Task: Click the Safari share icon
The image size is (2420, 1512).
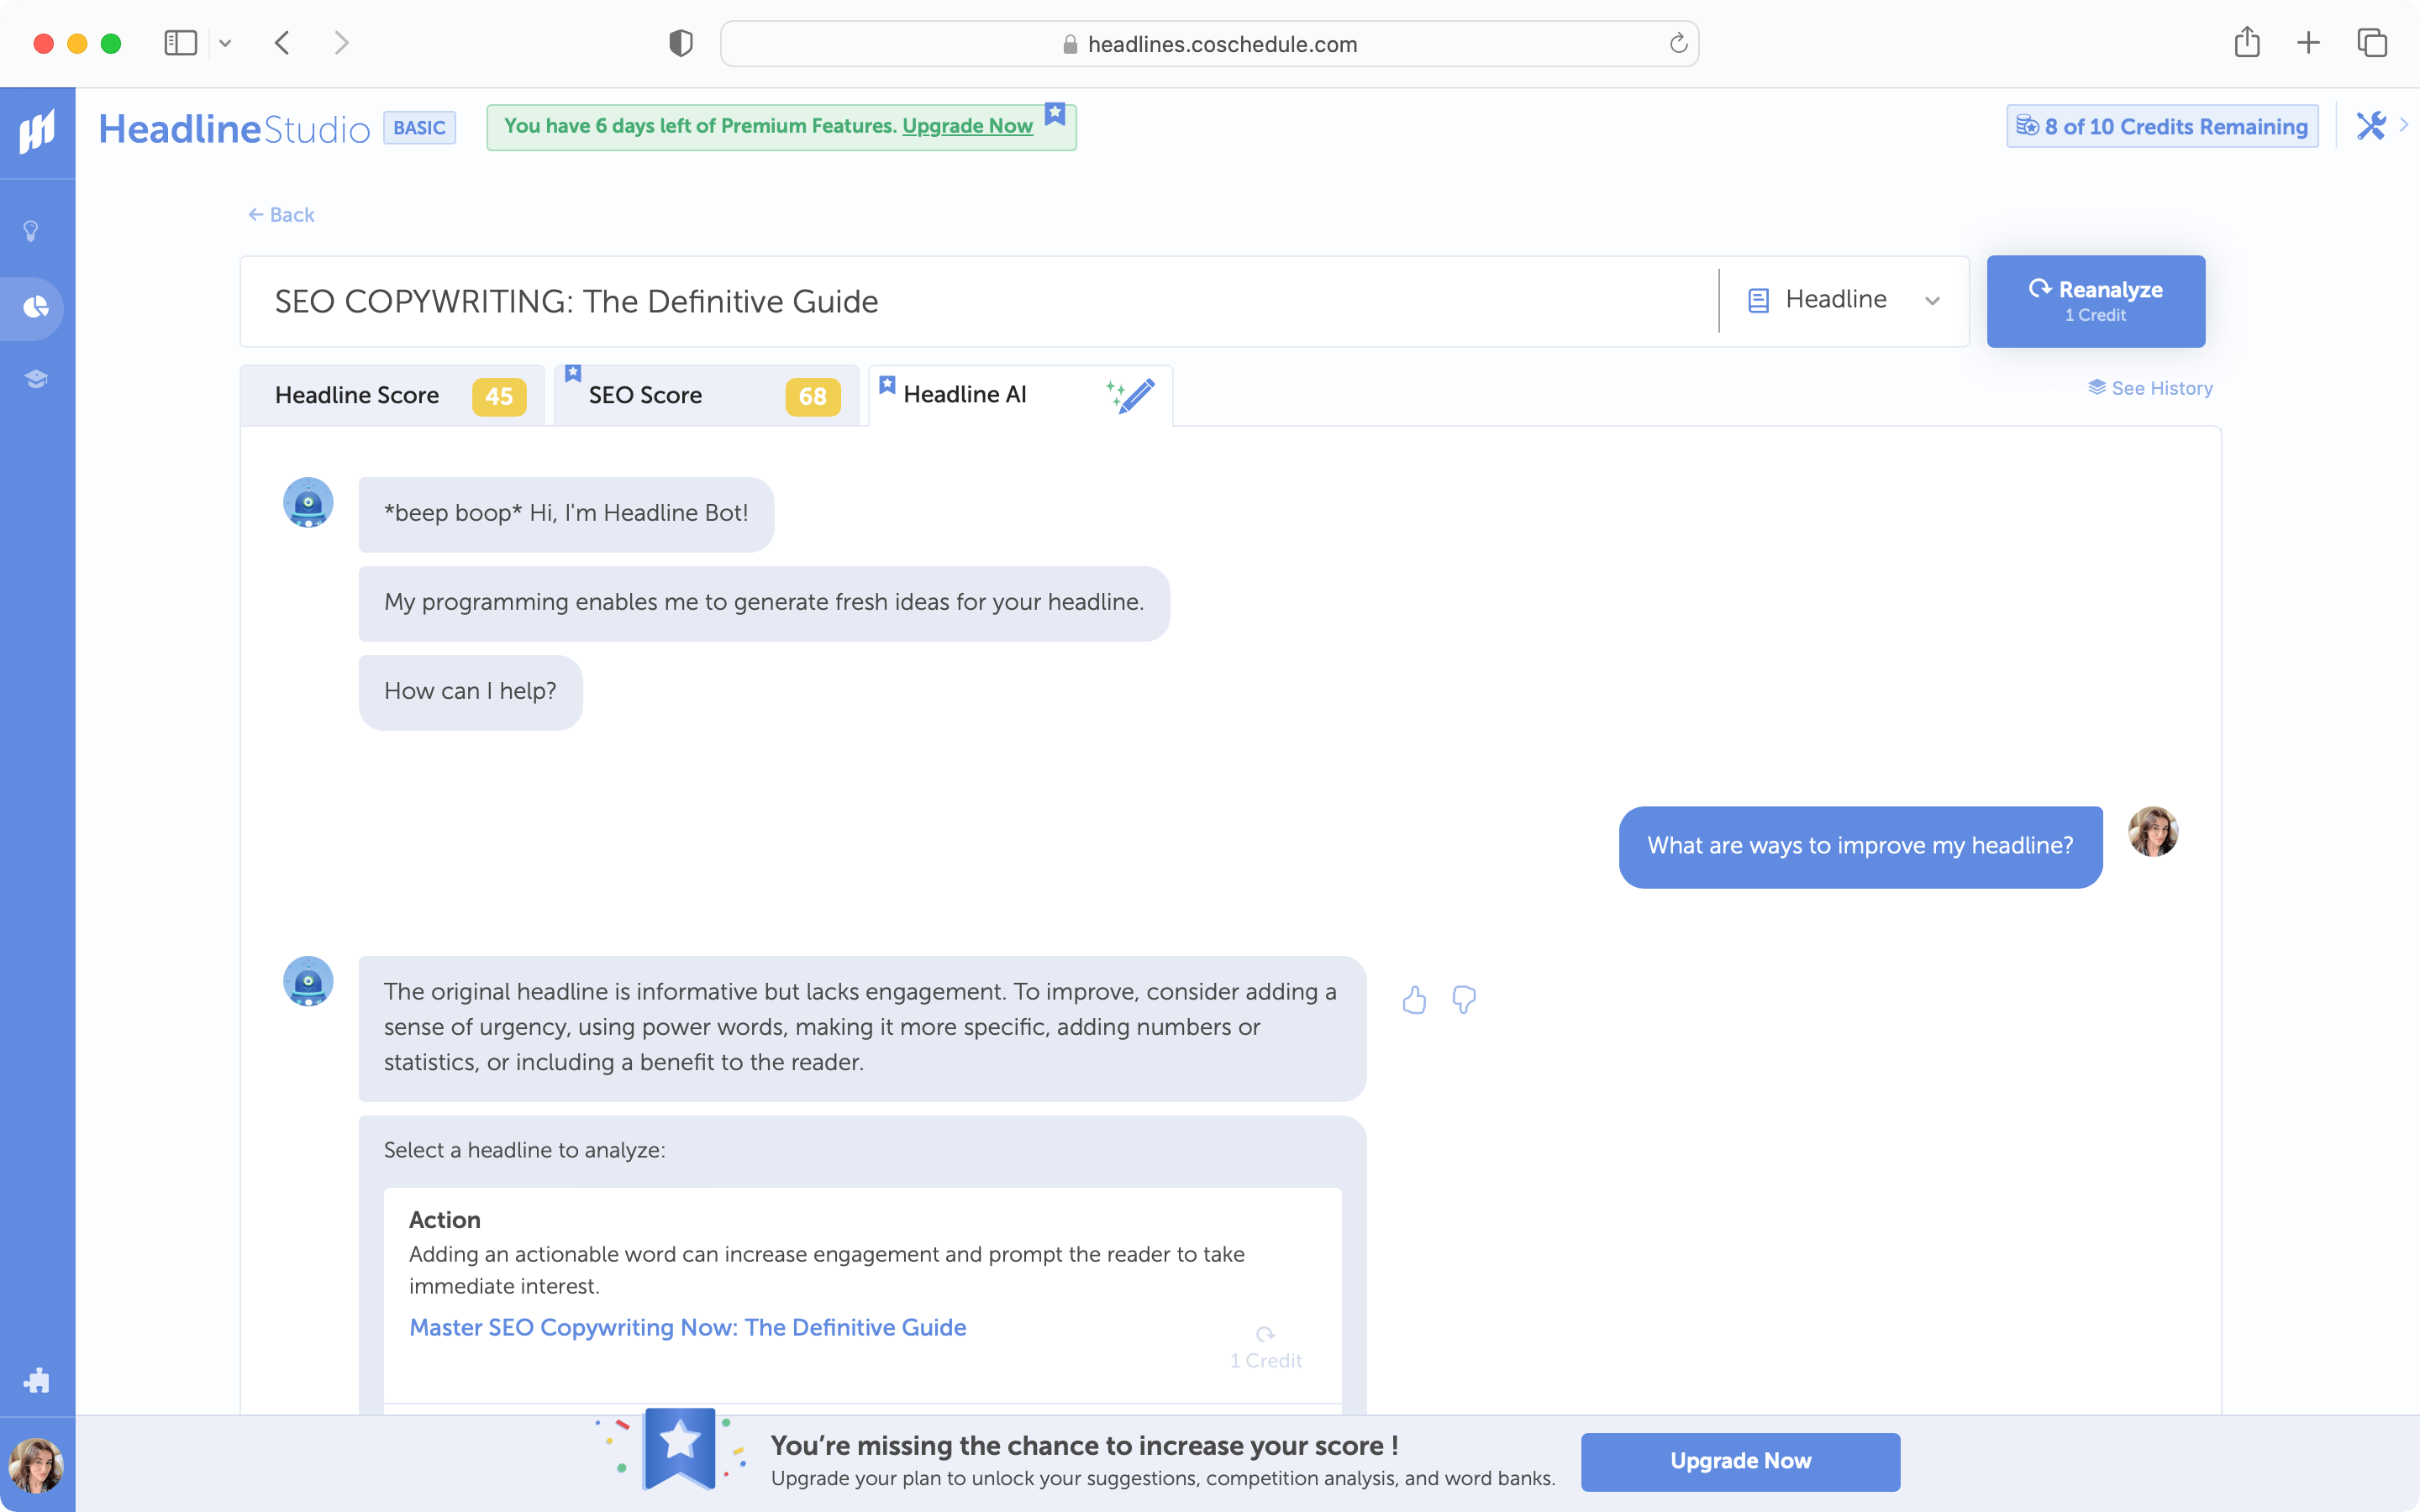Action: tap(2247, 42)
